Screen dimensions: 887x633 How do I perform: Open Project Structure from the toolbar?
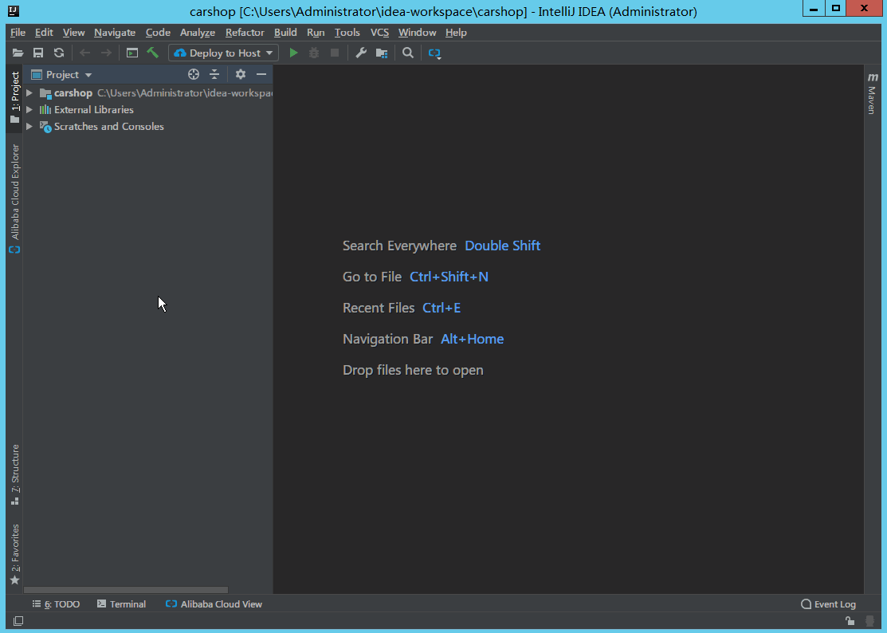pos(382,53)
